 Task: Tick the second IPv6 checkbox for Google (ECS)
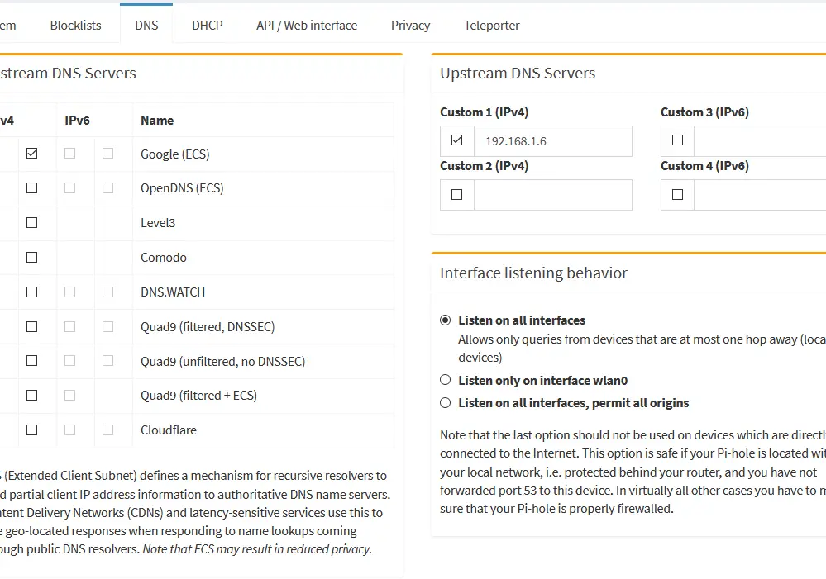pyautogui.click(x=107, y=153)
